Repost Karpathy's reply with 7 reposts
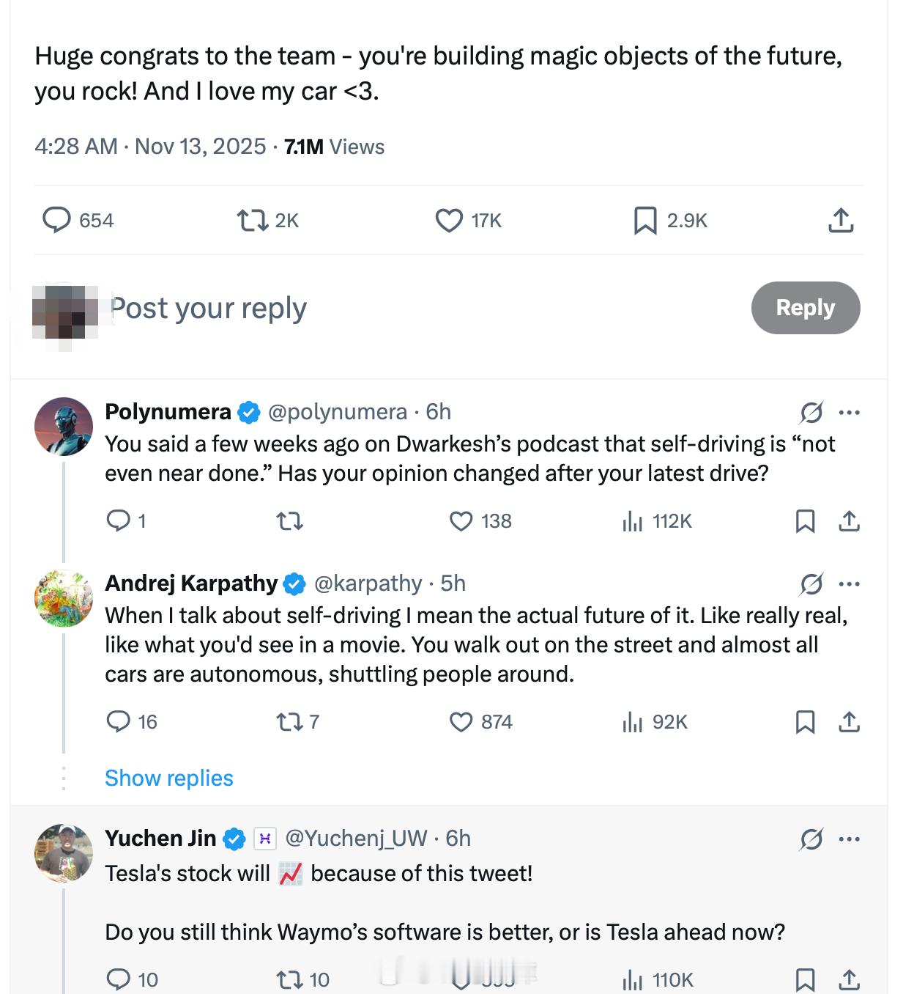The width and height of the screenshot is (914, 994). click(x=289, y=722)
